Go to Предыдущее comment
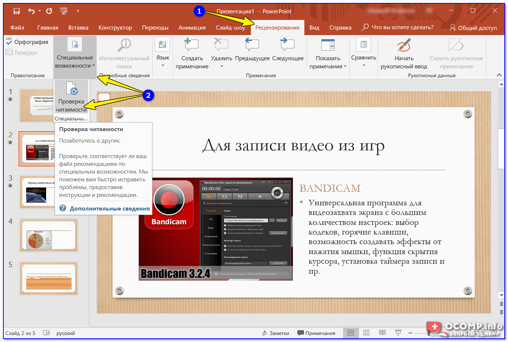The width and height of the screenshot is (508, 342). click(x=252, y=50)
